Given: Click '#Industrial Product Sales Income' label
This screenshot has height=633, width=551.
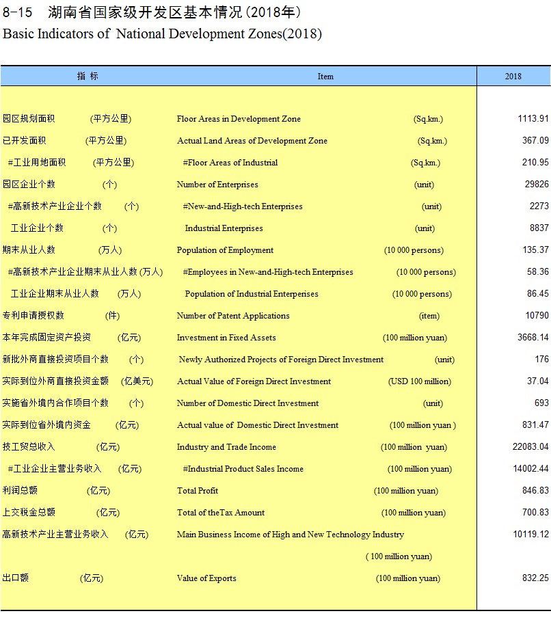Looking at the screenshot, I should tap(243, 469).
